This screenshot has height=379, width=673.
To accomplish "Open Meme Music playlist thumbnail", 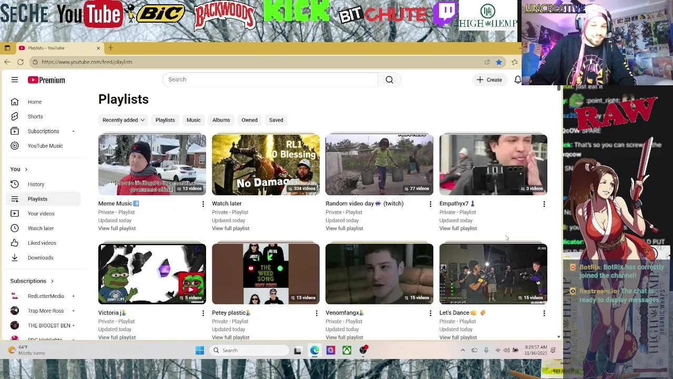I will pyautogui.click(x=152, y=165).
